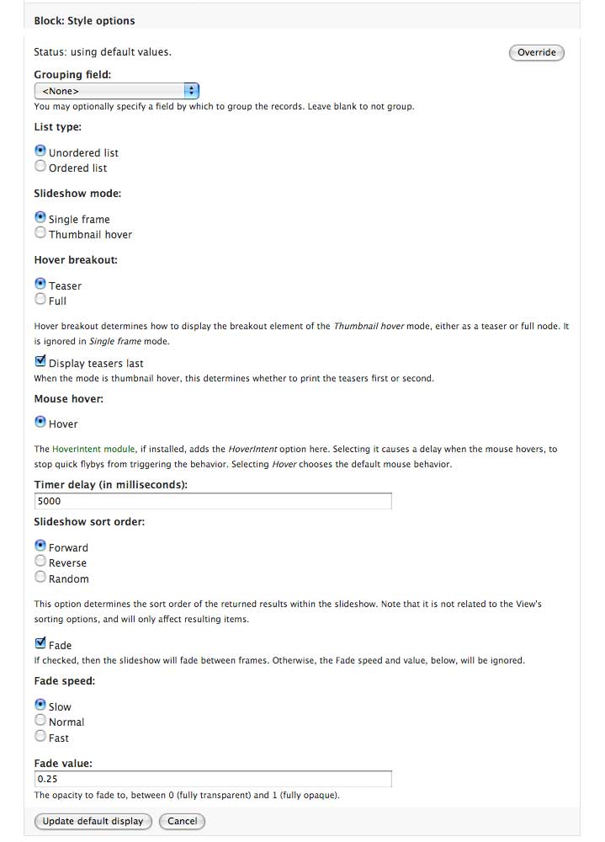
Task: Set fade speed to Normal
Action: pyautogui.click(x=40, y=721)
